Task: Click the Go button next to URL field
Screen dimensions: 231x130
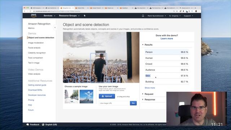Action: (133, 103)
